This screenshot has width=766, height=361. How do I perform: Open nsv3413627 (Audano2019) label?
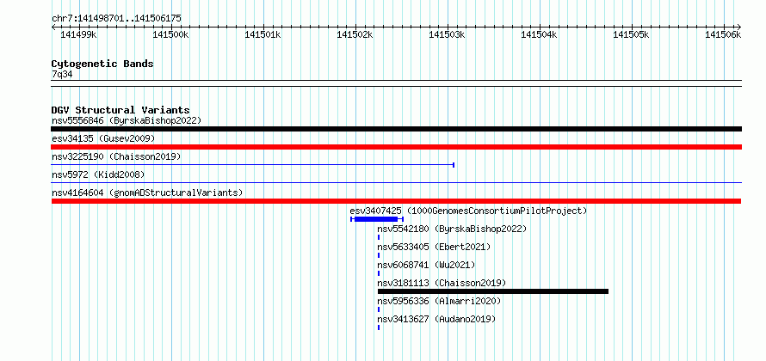click(436, 319)
